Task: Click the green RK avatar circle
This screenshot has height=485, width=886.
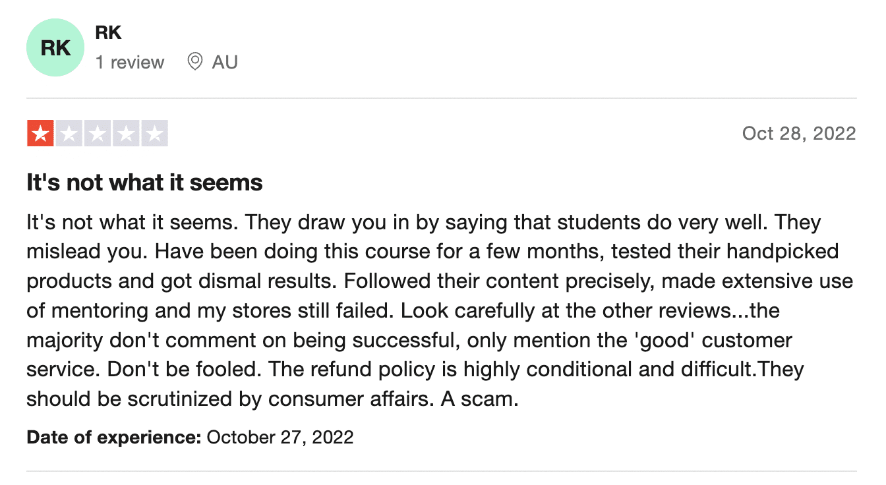Action: tap(55, 47)
